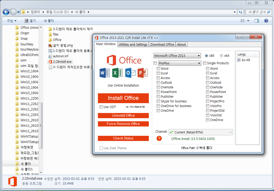Click 열기 in Explorer toolbar
Screen dimensions: 274x191
click(30, 21)
